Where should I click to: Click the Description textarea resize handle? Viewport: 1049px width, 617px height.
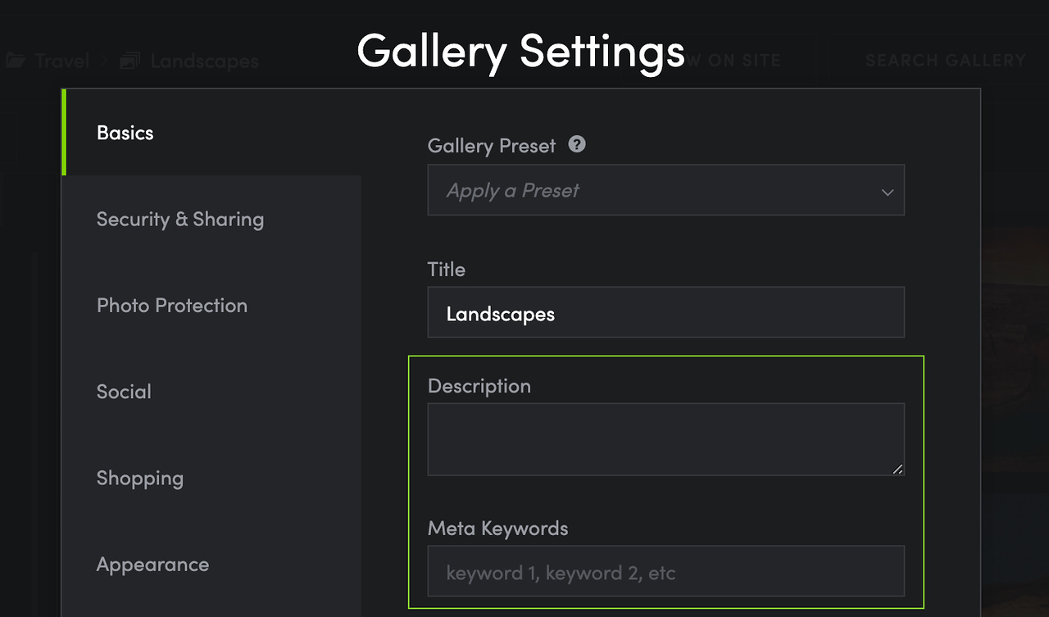click(x=897, y=470)
